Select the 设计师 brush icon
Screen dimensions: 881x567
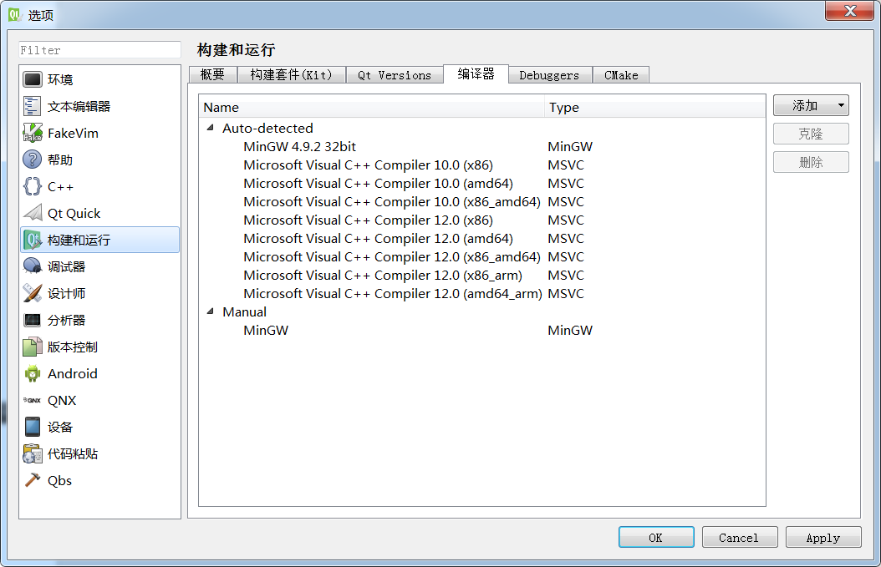tap(32, 293)
